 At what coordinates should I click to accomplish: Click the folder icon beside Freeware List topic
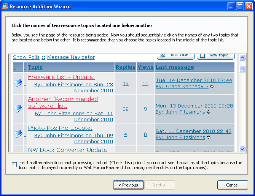coord(18,83)
